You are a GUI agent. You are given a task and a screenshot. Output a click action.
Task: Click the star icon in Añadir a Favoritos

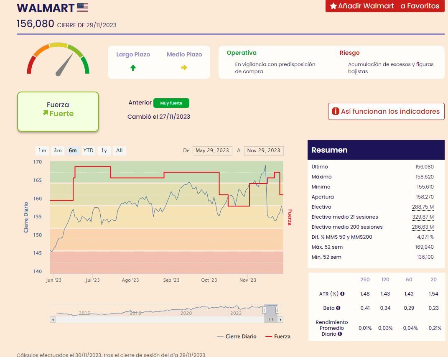[333, 6]
